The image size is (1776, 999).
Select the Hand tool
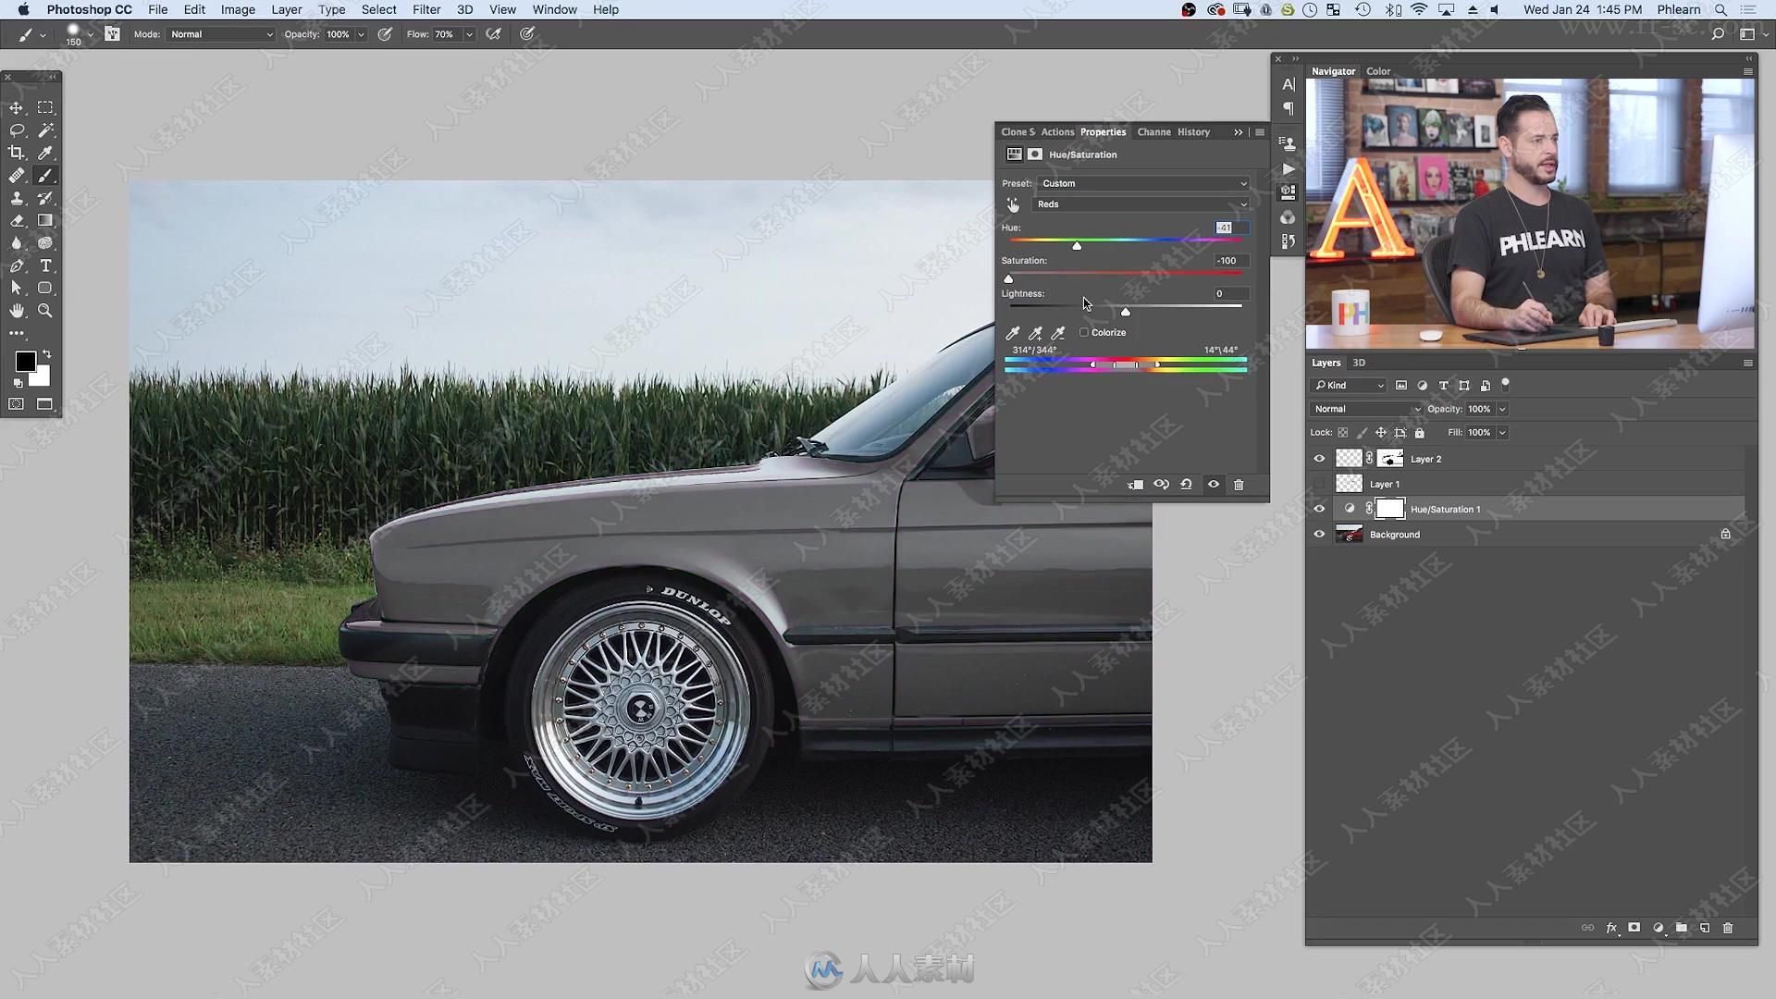click(x=17, y=311)
